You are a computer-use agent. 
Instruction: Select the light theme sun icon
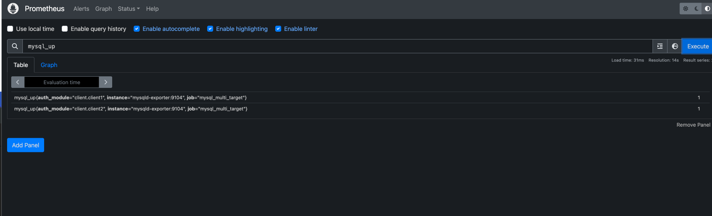(x=685, y=9)
